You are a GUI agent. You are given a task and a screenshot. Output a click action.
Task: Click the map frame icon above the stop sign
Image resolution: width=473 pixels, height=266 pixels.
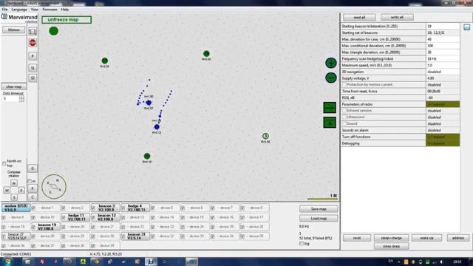tap(33, 31)
